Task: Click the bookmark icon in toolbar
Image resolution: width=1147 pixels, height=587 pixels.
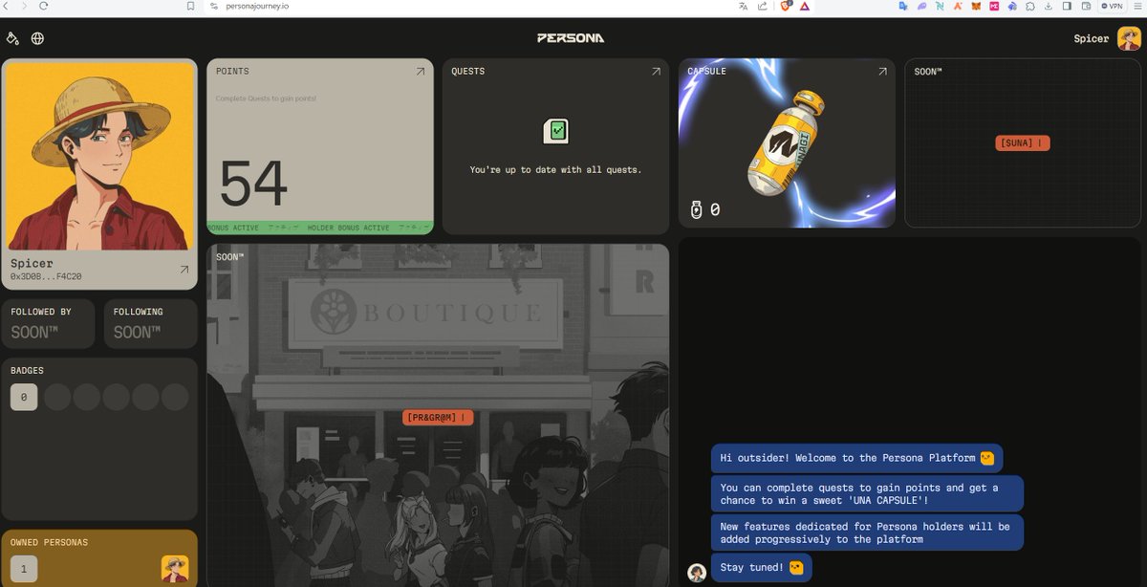Action: coord(190,6)
